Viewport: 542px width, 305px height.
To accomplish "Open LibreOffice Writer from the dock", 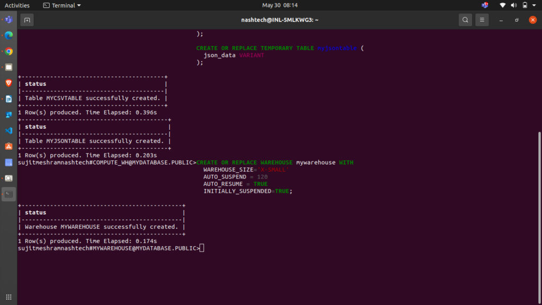I will click(x=8, y=99).
